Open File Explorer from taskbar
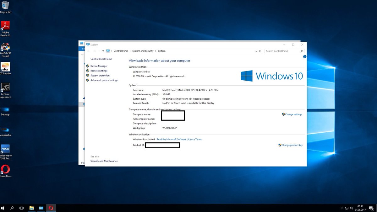The image size is (377, 212). pyautogui.click(x=31, y=208)
